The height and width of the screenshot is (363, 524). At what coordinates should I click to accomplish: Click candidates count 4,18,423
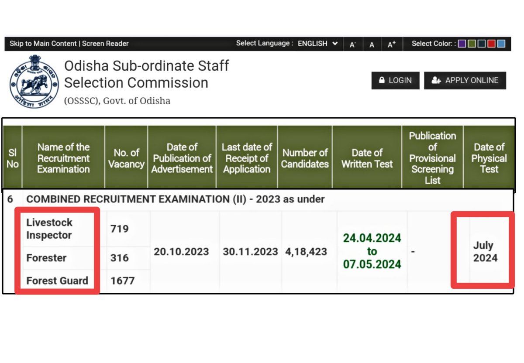point(306,252)
